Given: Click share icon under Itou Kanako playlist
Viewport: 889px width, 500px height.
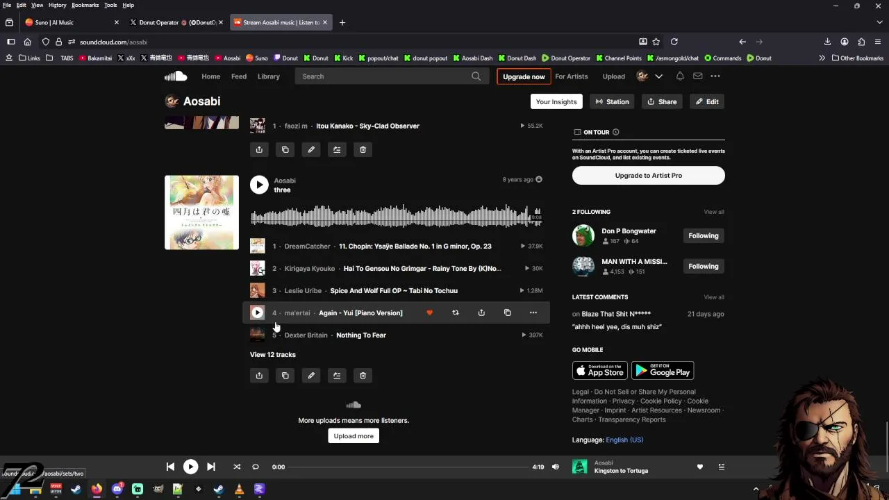Looking at the screenshot, I should click(259, 149).
